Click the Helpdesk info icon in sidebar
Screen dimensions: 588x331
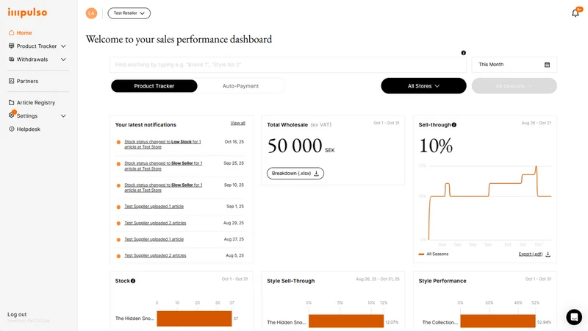(11, 129)
